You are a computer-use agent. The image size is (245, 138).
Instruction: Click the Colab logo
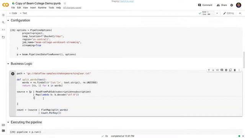(5, 5)
